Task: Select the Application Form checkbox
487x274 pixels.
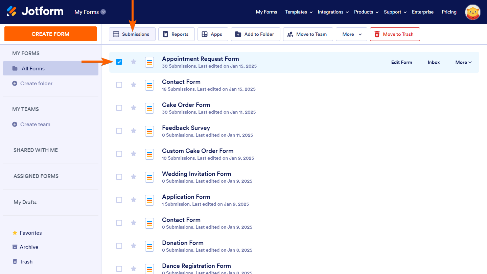Action: [x=119, y=200]
